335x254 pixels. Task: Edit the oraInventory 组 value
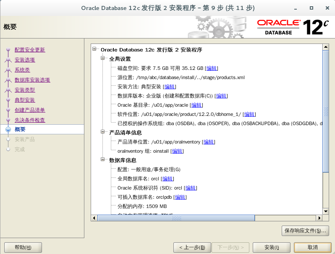(177, 151)
